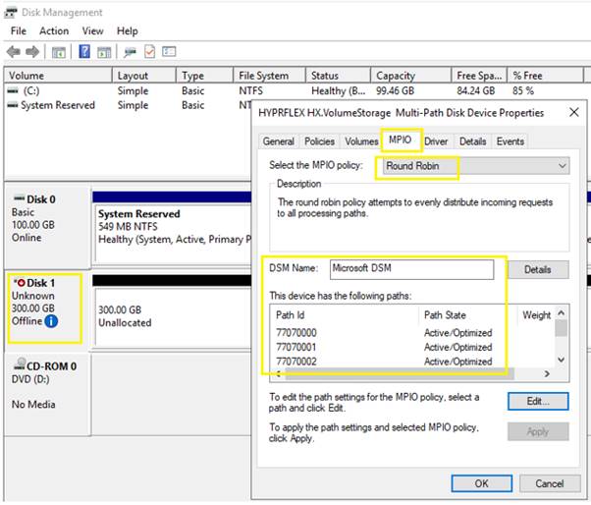
Task: Open the File menu
Action: click(19, 30)
